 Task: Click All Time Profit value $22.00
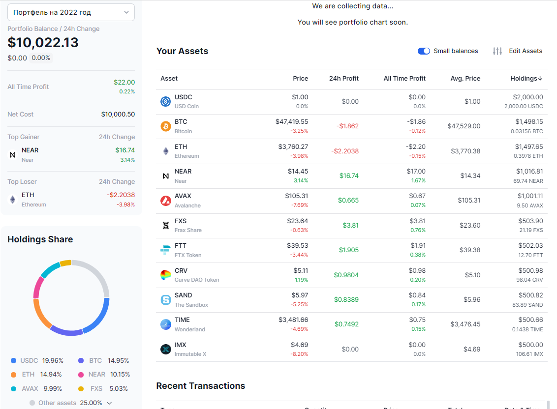click(x=124, y=83)
